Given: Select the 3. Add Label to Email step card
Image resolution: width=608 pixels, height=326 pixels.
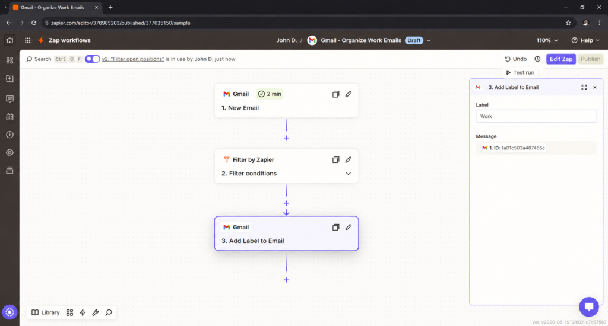Looking at the screenshot, I should click(287, 234).
